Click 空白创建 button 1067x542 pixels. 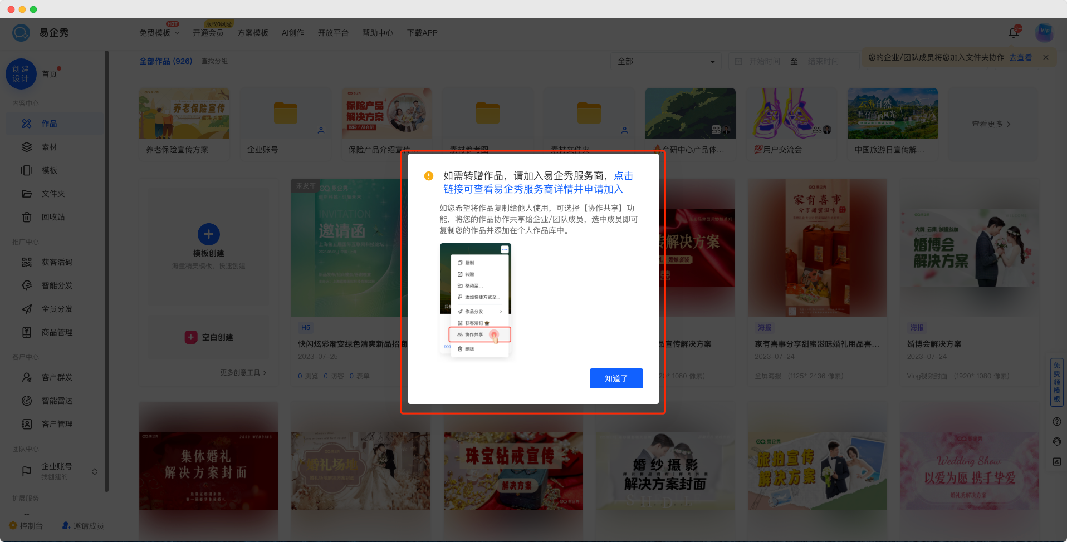(209, 337)
